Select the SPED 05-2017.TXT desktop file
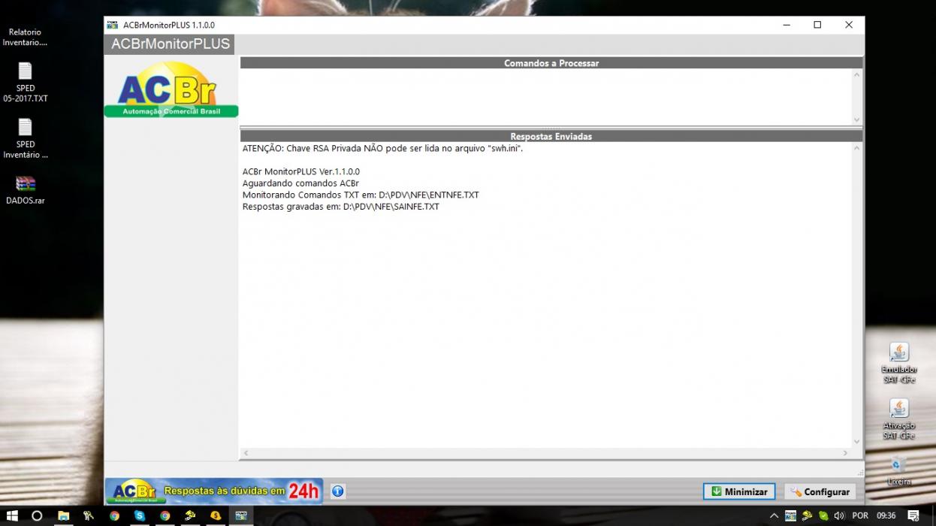This screenshot has height=526, width=936. [26, 83]
